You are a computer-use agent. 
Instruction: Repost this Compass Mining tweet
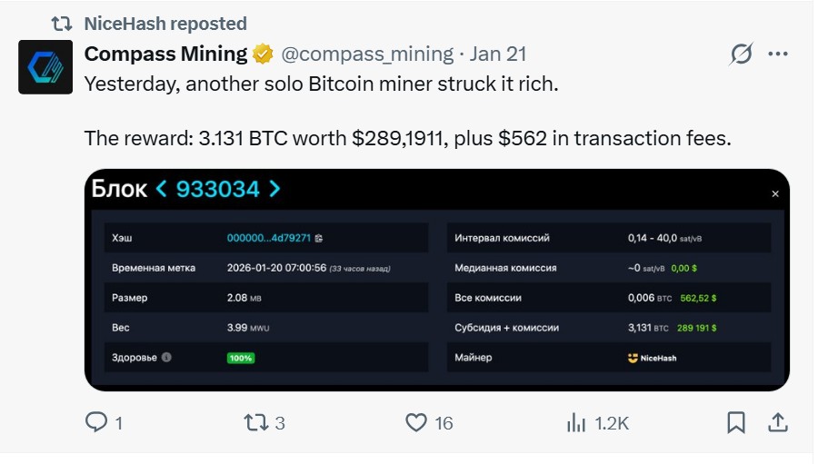point(256,422)
